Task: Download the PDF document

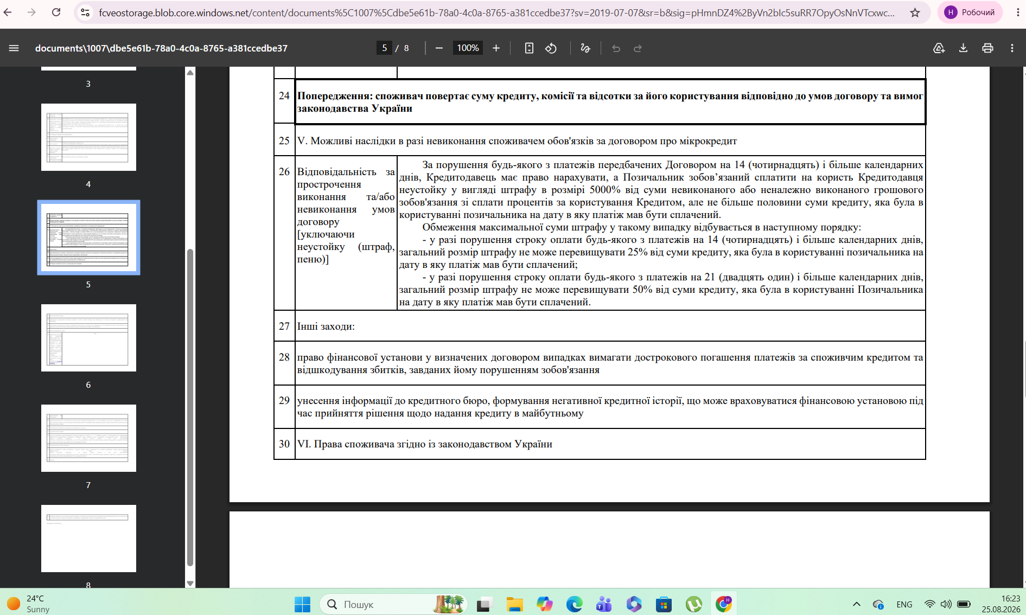Action: 963,48
